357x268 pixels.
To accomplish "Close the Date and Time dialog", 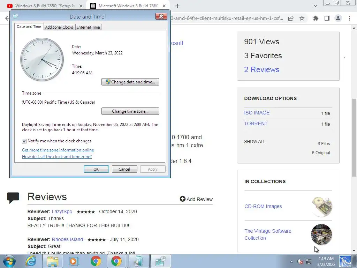I will click(x=161, y=16).
